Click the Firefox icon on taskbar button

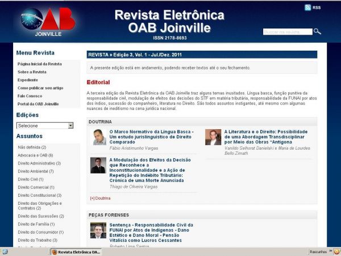pos(55,252)
